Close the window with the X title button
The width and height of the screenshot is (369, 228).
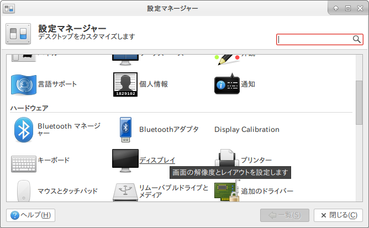[360, 8]
